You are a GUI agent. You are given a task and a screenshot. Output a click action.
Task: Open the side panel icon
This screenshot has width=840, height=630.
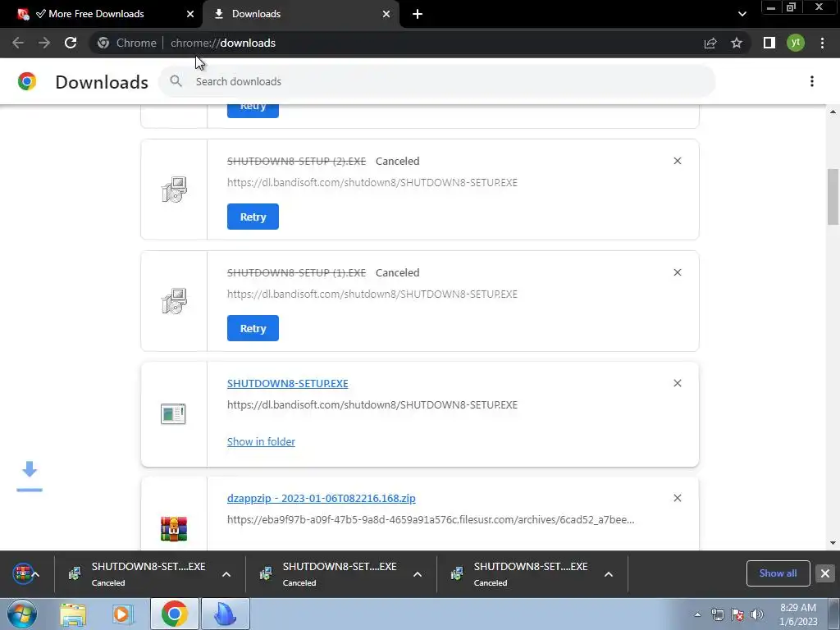point(769,43)
